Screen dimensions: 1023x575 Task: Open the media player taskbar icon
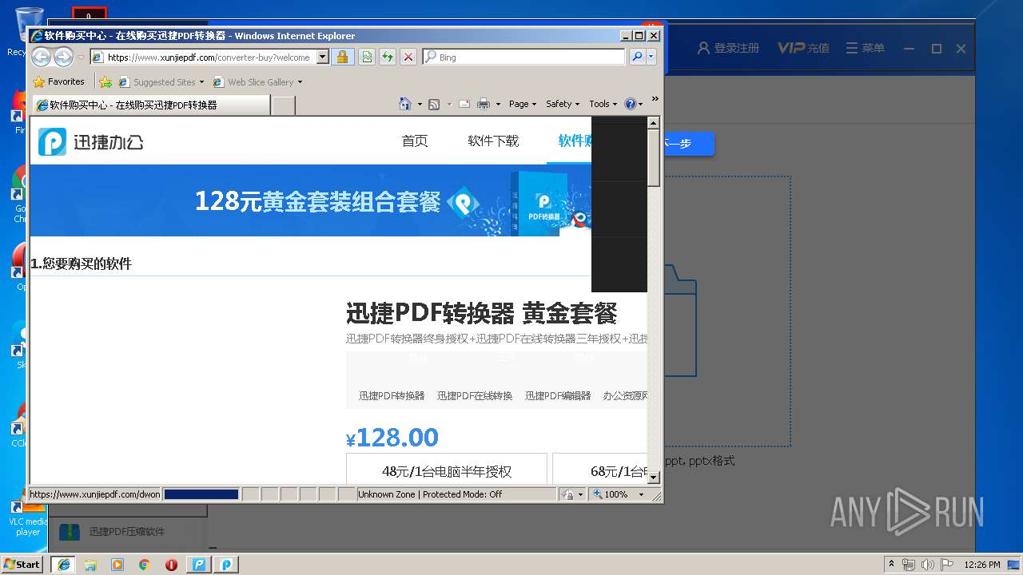(x=117, y=564)
